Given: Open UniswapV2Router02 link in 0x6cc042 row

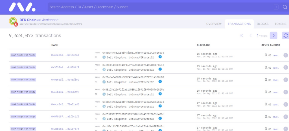Looking at the screenshot, I should click(130, 107).
